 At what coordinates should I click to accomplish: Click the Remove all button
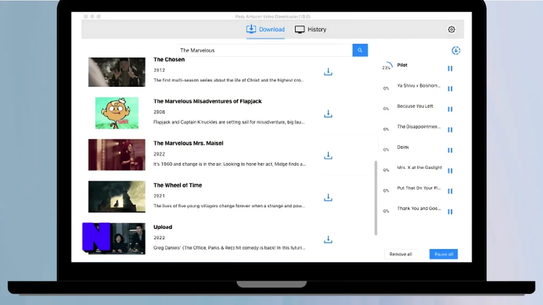click(x=401, y=254)
